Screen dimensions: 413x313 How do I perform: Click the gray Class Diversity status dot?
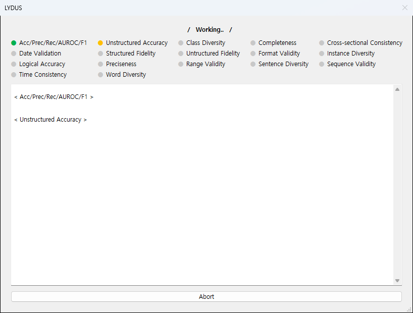pyautogui.click(x=181, y=43)
